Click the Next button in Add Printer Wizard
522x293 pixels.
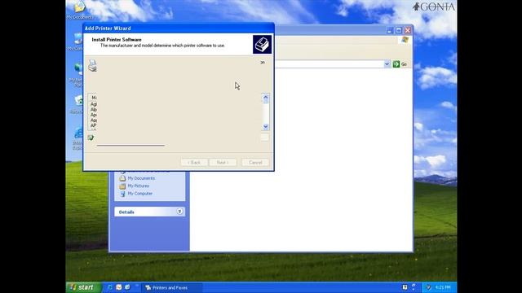coord(223,163)
